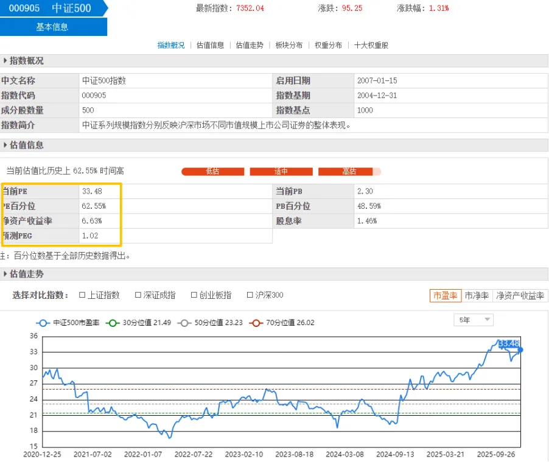This screenshot has width=549, height=462.
Task: Enable the 上证指数 comparison checkbox
Action: coord(82,295)
